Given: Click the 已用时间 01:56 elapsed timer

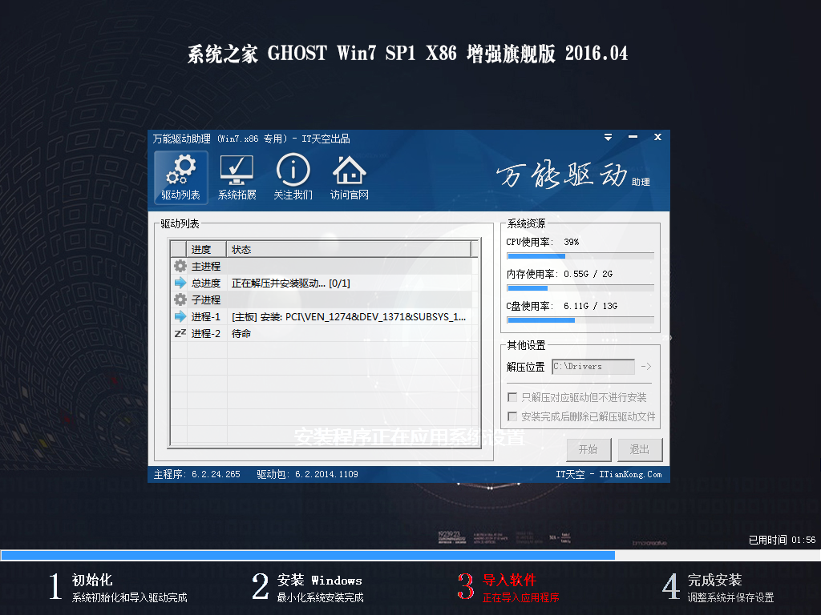Looking at the screenshot, I should pyautogui.click(x=783, y=540).
